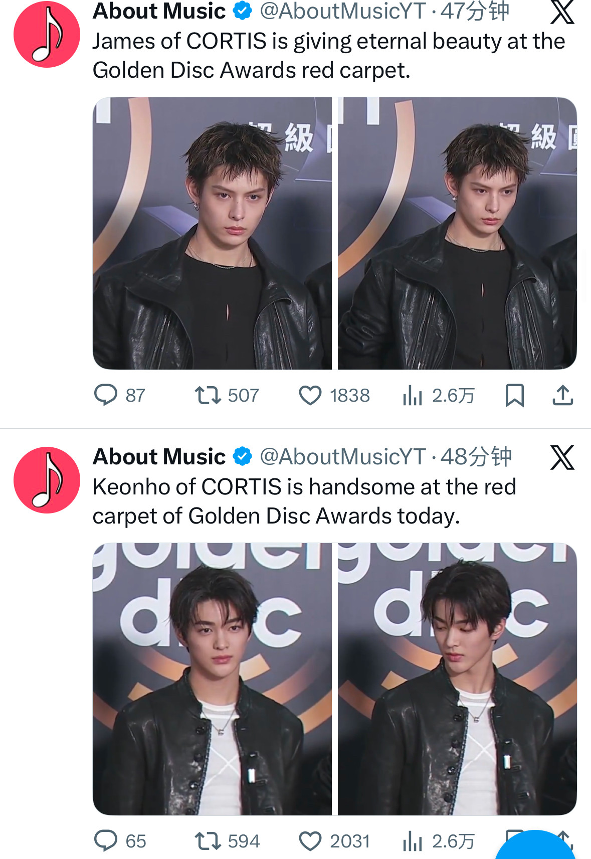
Task: Open right photo of James
Action: pyautogui.click(x=457, y=233)
